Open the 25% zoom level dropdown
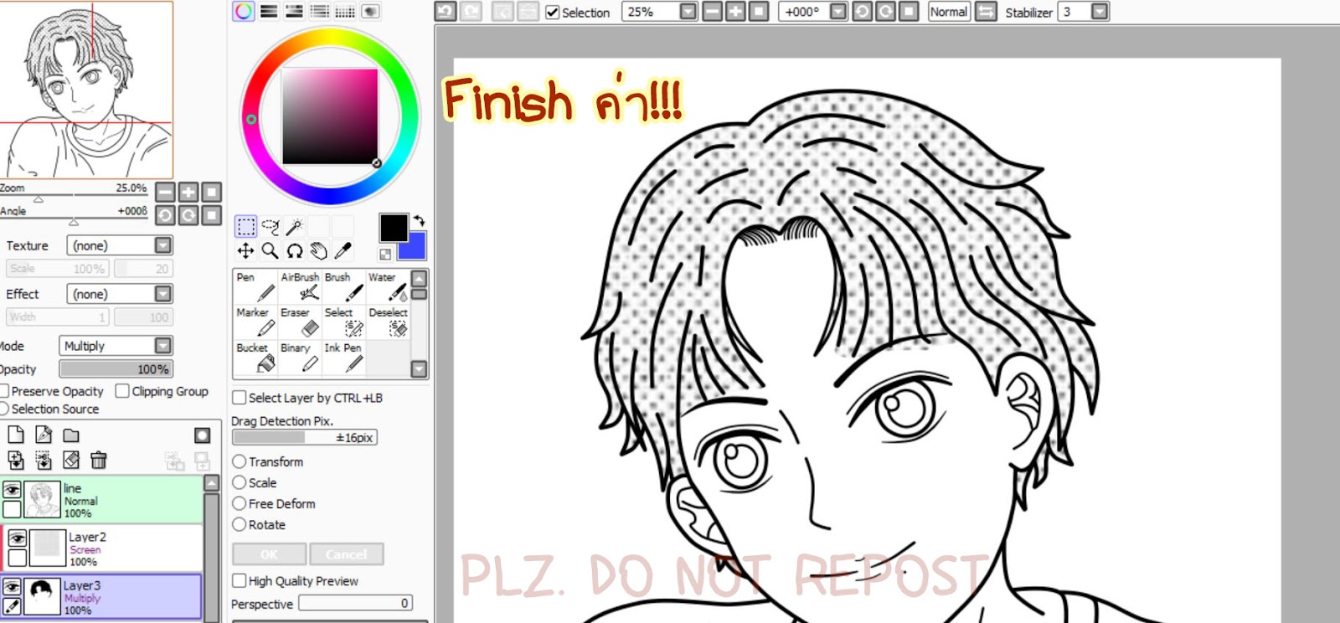The width and height of the screenshot is (1340, 623). click(688, 12)
